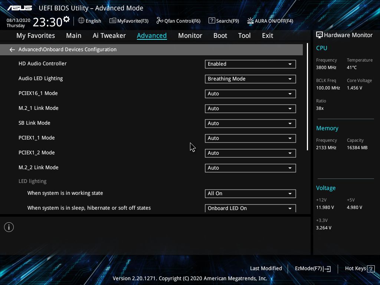Expand the M.2_1 Link Mode dropdown

coord(250,109)
